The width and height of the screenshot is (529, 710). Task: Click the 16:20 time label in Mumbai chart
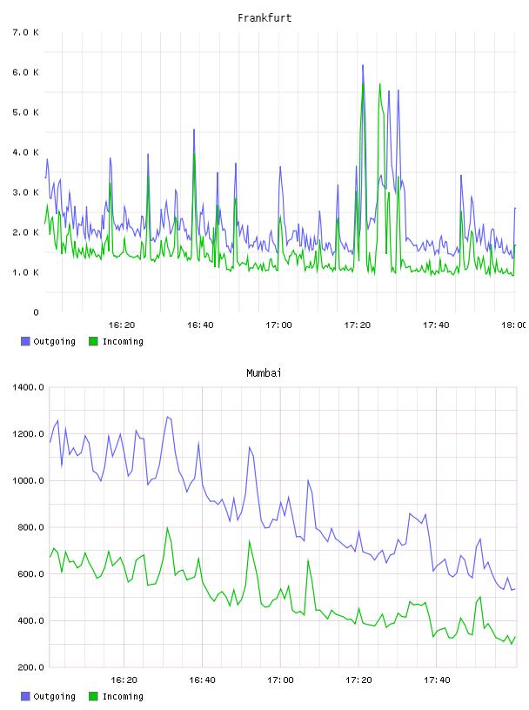(124, 680)
